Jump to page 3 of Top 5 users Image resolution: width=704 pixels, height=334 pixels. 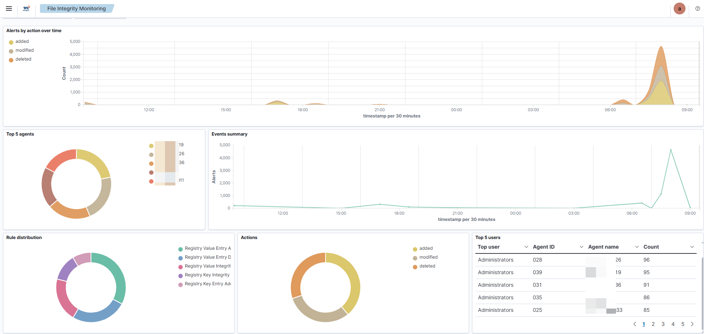[663, 324]
